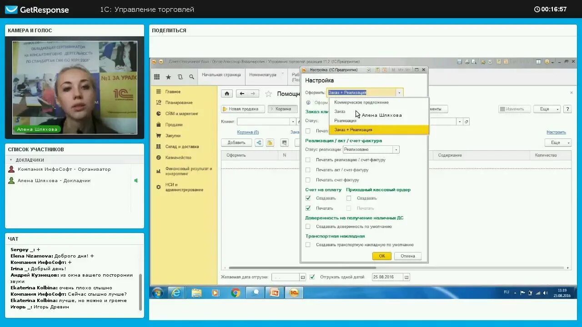This screenshot has width=582, height=327.
Task: Open the search magnifier icon
Action: coord(191,77)
